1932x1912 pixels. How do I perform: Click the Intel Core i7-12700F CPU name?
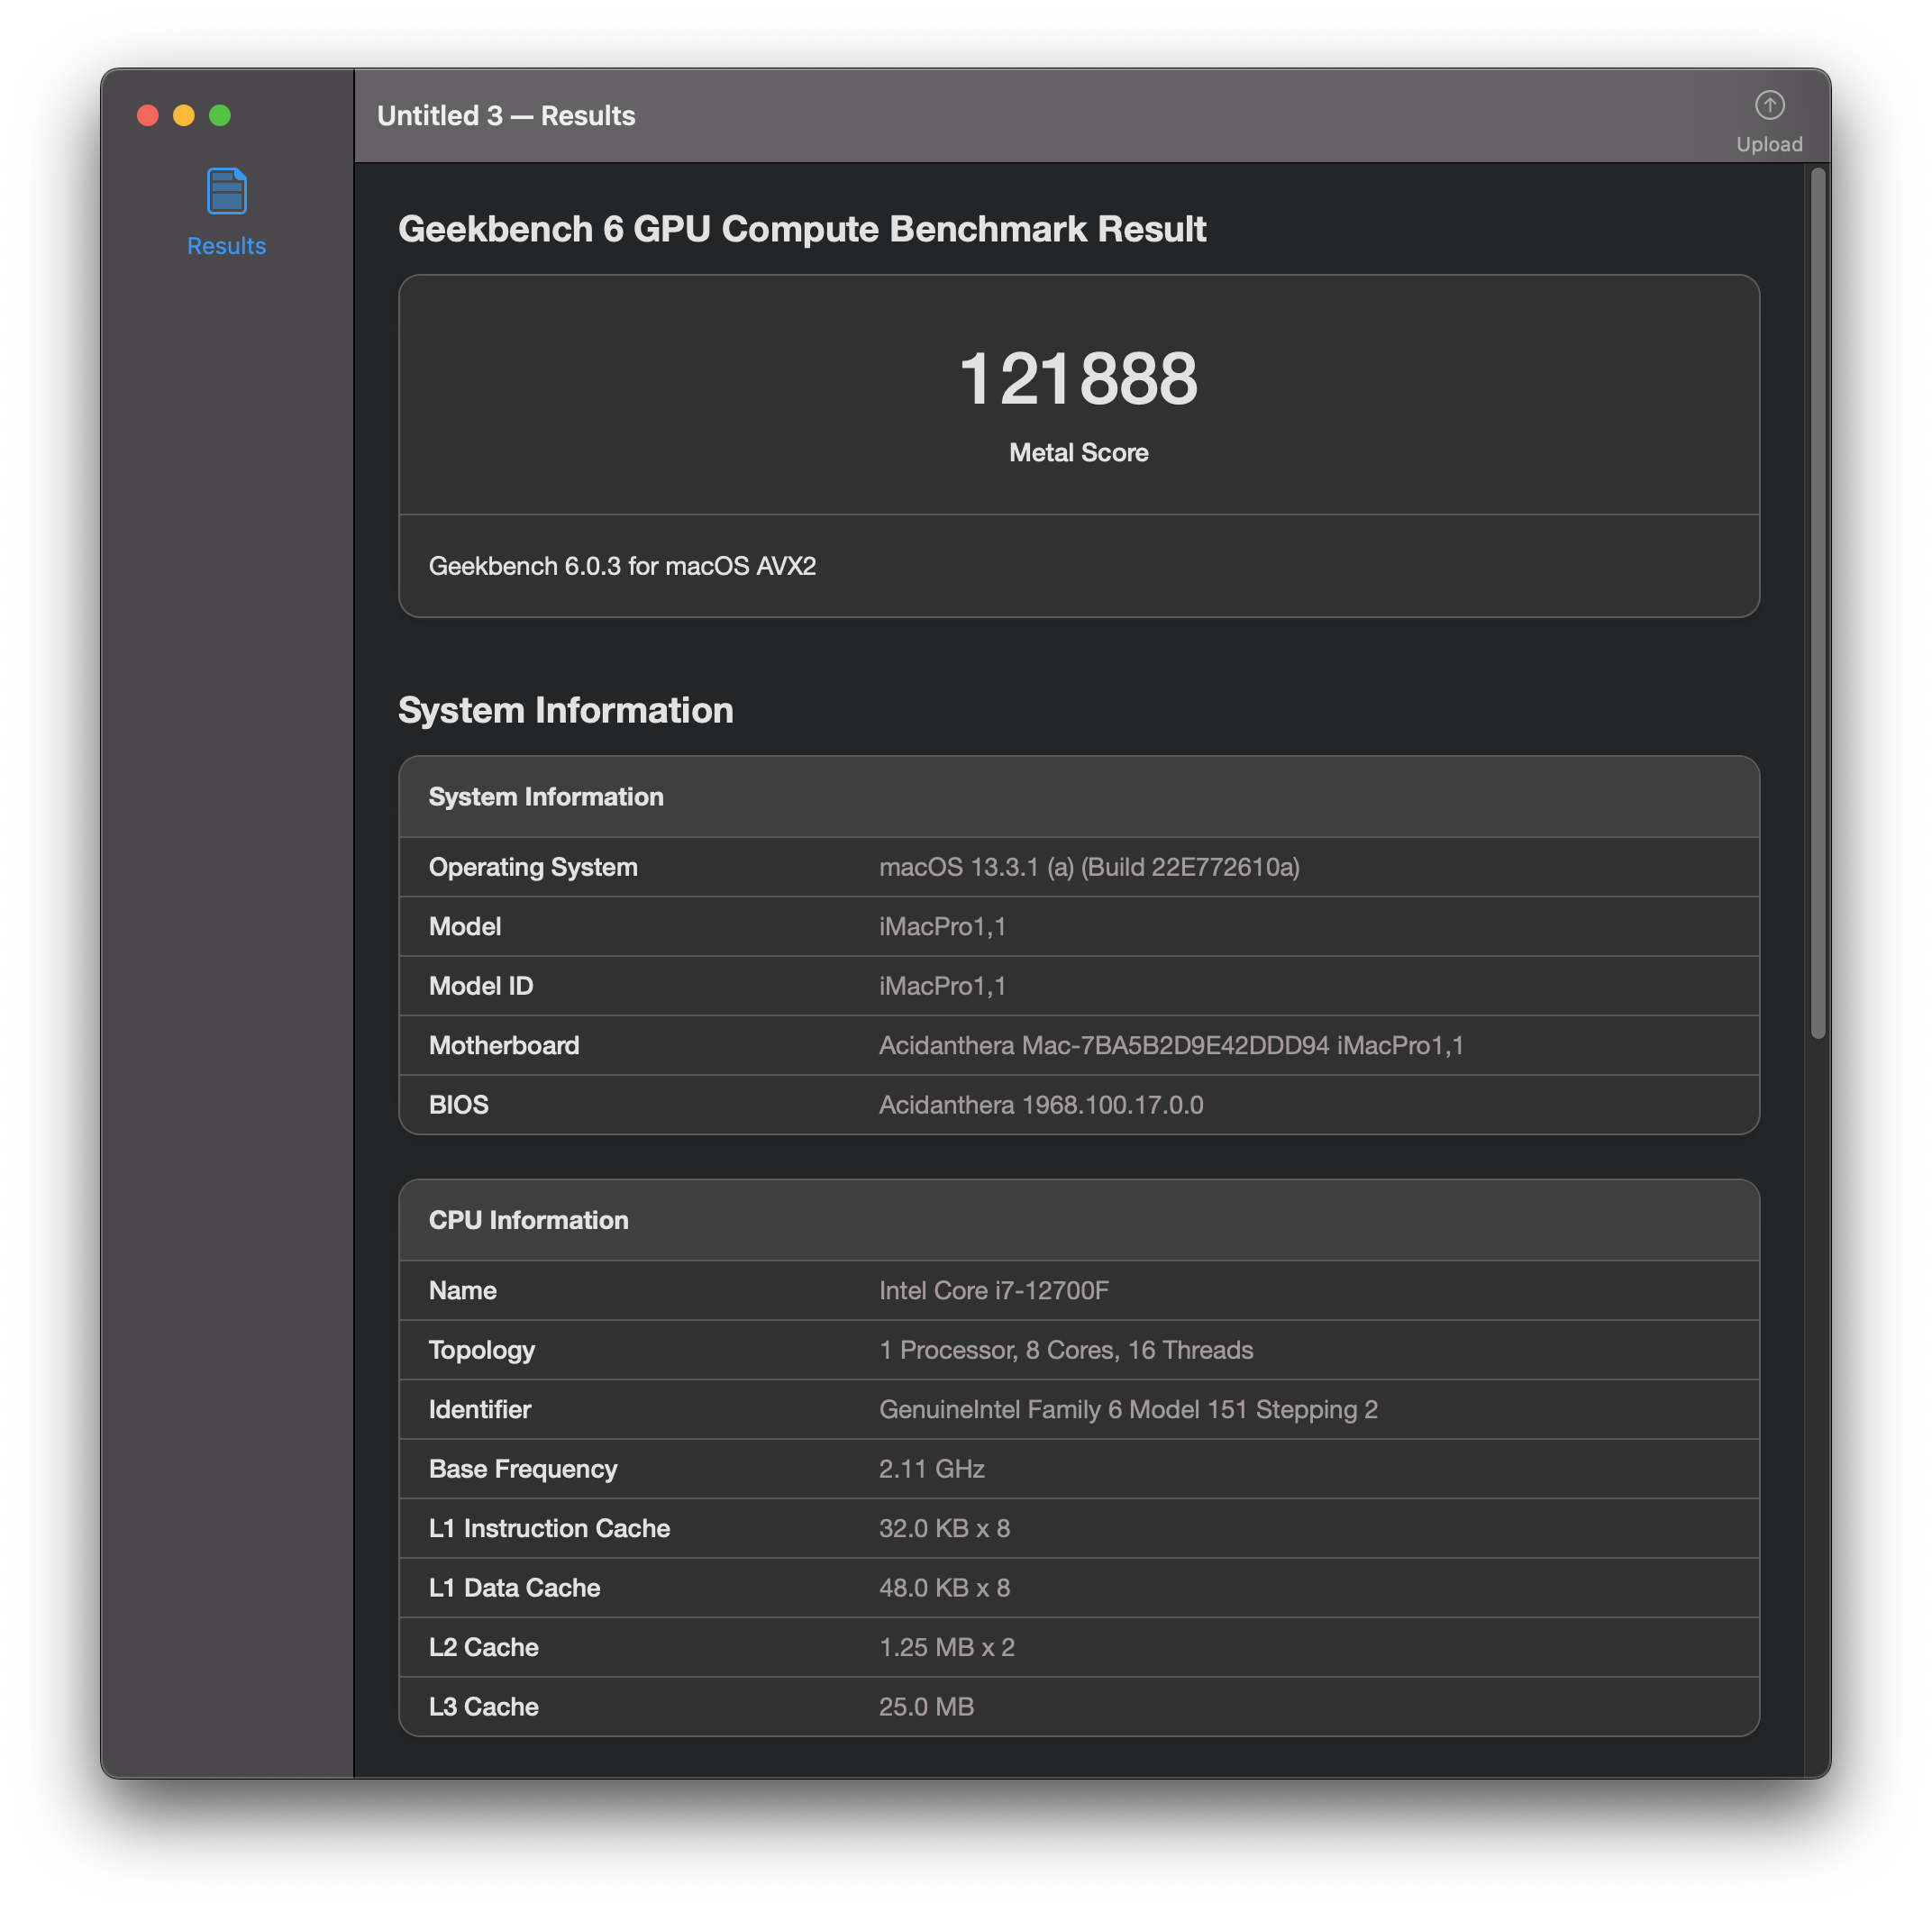pyautogui.click(x=993, y=1290)
